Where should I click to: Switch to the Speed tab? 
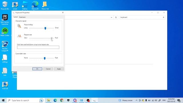point(15,17)
